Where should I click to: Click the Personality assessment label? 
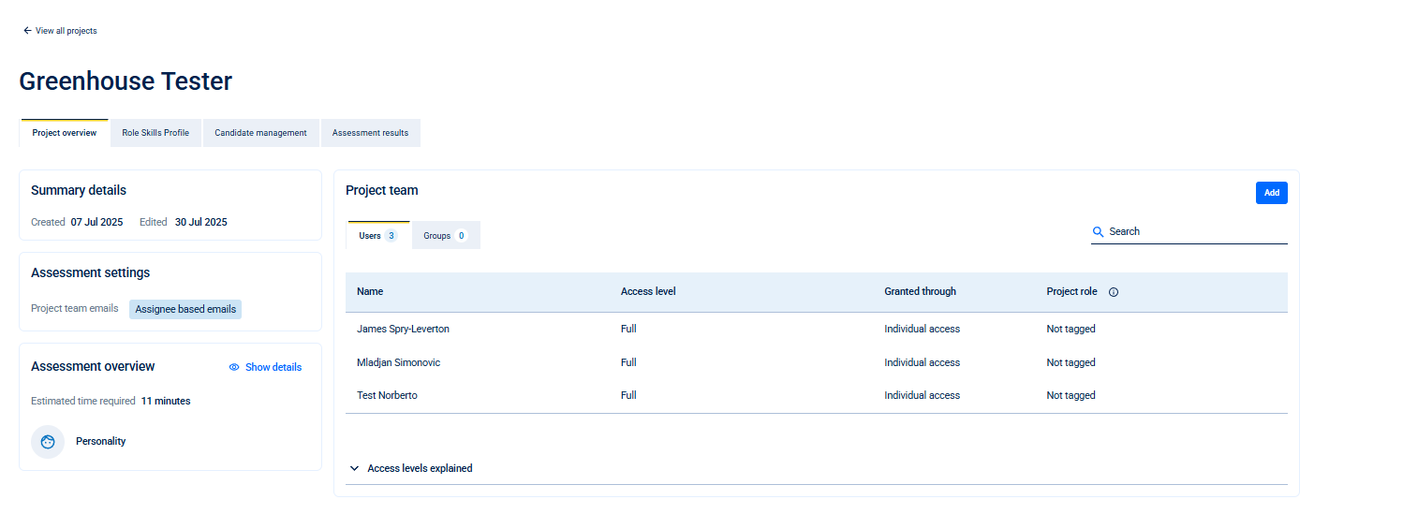point(100,441)
